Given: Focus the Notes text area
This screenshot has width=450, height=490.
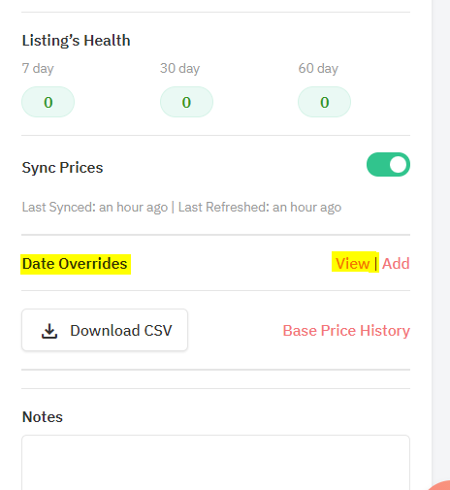Looking at the screenshot, I should pyautogui.click(x=215, y=463).
